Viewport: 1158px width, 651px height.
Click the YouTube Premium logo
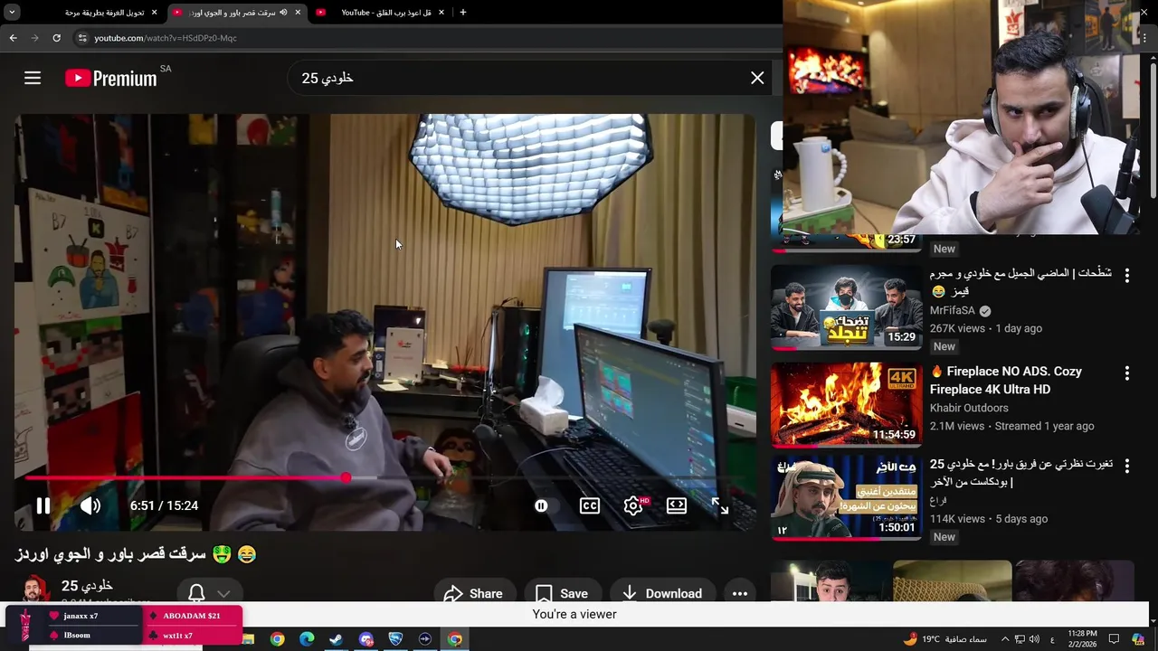(x=111, y=78)
